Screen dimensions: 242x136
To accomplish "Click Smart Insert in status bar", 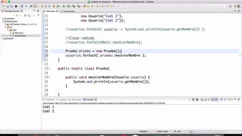I will pos(163,131).
